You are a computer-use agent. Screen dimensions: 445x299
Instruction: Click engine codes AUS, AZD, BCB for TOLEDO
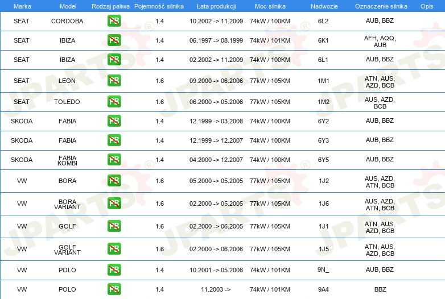coord(380,103)
